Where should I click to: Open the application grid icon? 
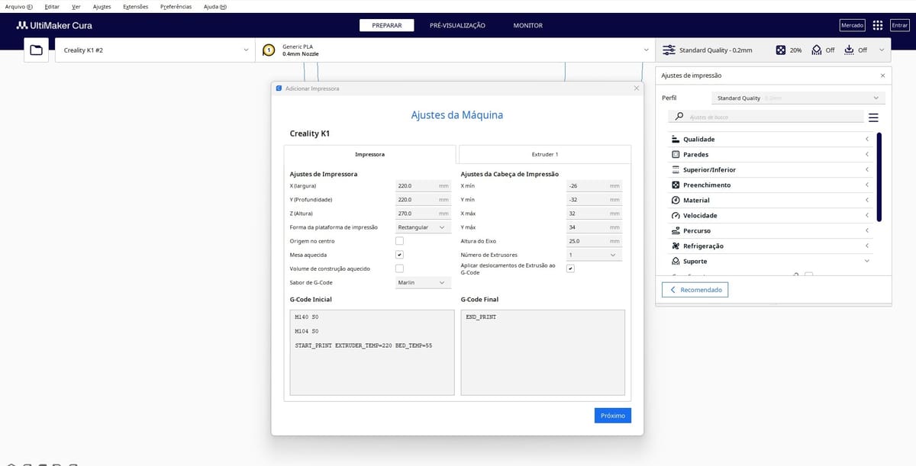(878, 25)
